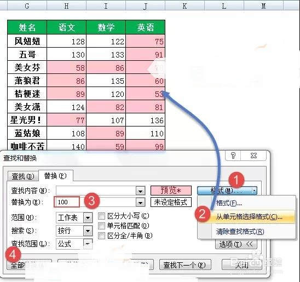Image resolution: width=300 pixels, height=282 pixels.
Task: Click the help question mark button in dialog
Action: point(233,156)
